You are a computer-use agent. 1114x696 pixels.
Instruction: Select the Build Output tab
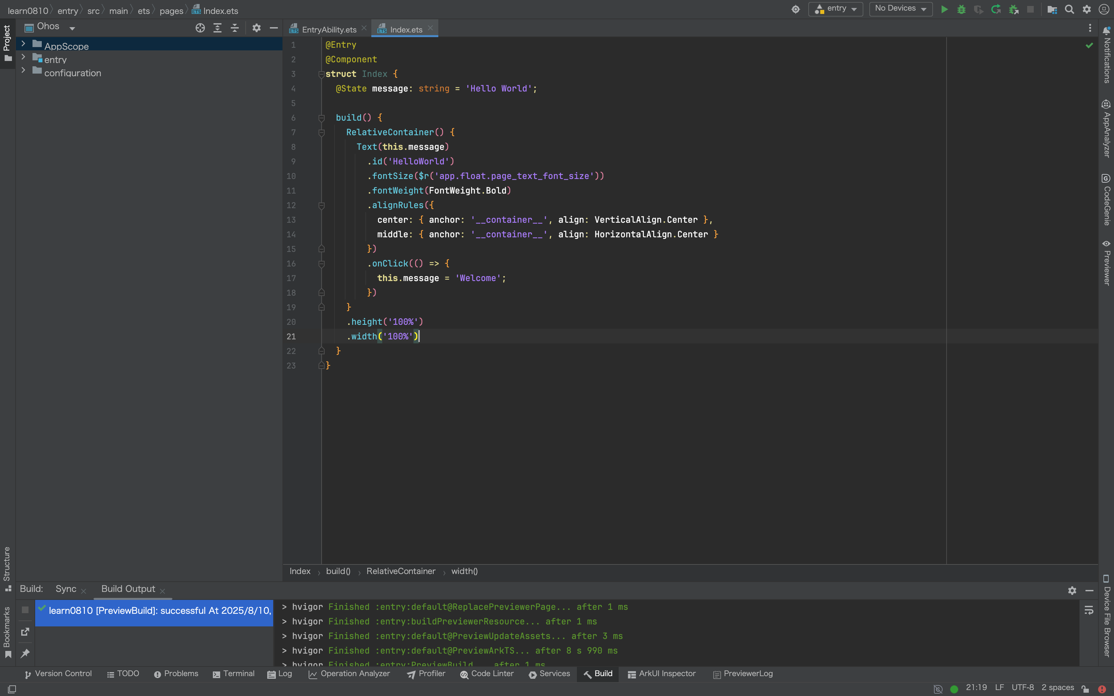pyautogui.click(x=128, y=589)
